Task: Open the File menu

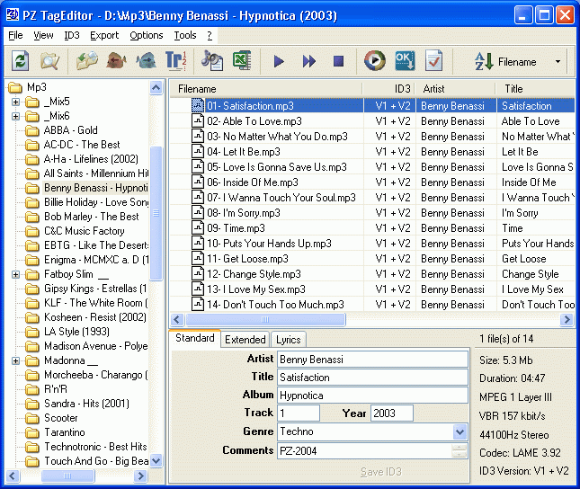Action: 15,35
